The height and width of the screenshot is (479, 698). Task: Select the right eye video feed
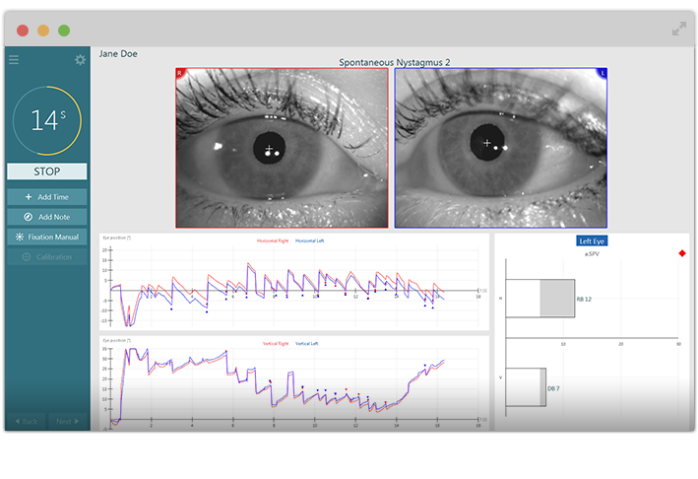(x=282, y=148)
